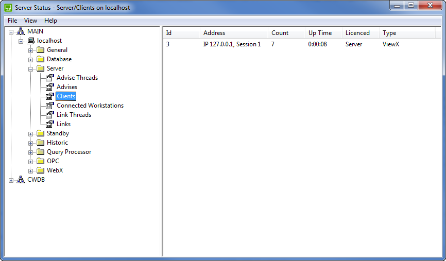
Task: Click the Advise Threads status page icon
Action: (x=50, y=78)
